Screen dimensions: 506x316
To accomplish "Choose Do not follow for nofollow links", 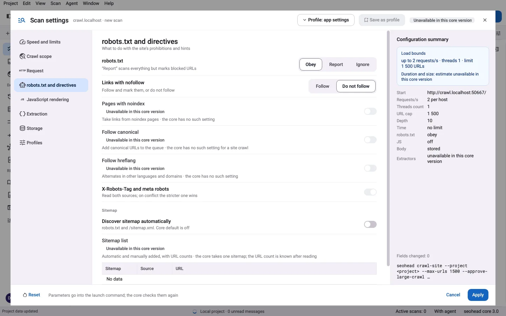I will coord(356,86).
